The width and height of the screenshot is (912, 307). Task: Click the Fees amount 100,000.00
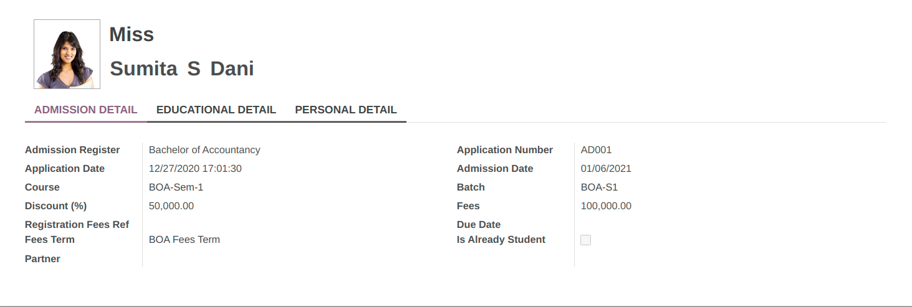606,206
